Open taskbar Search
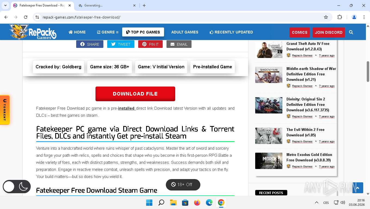The width and height of the screenshot is (370, 209). coord(161,202)
